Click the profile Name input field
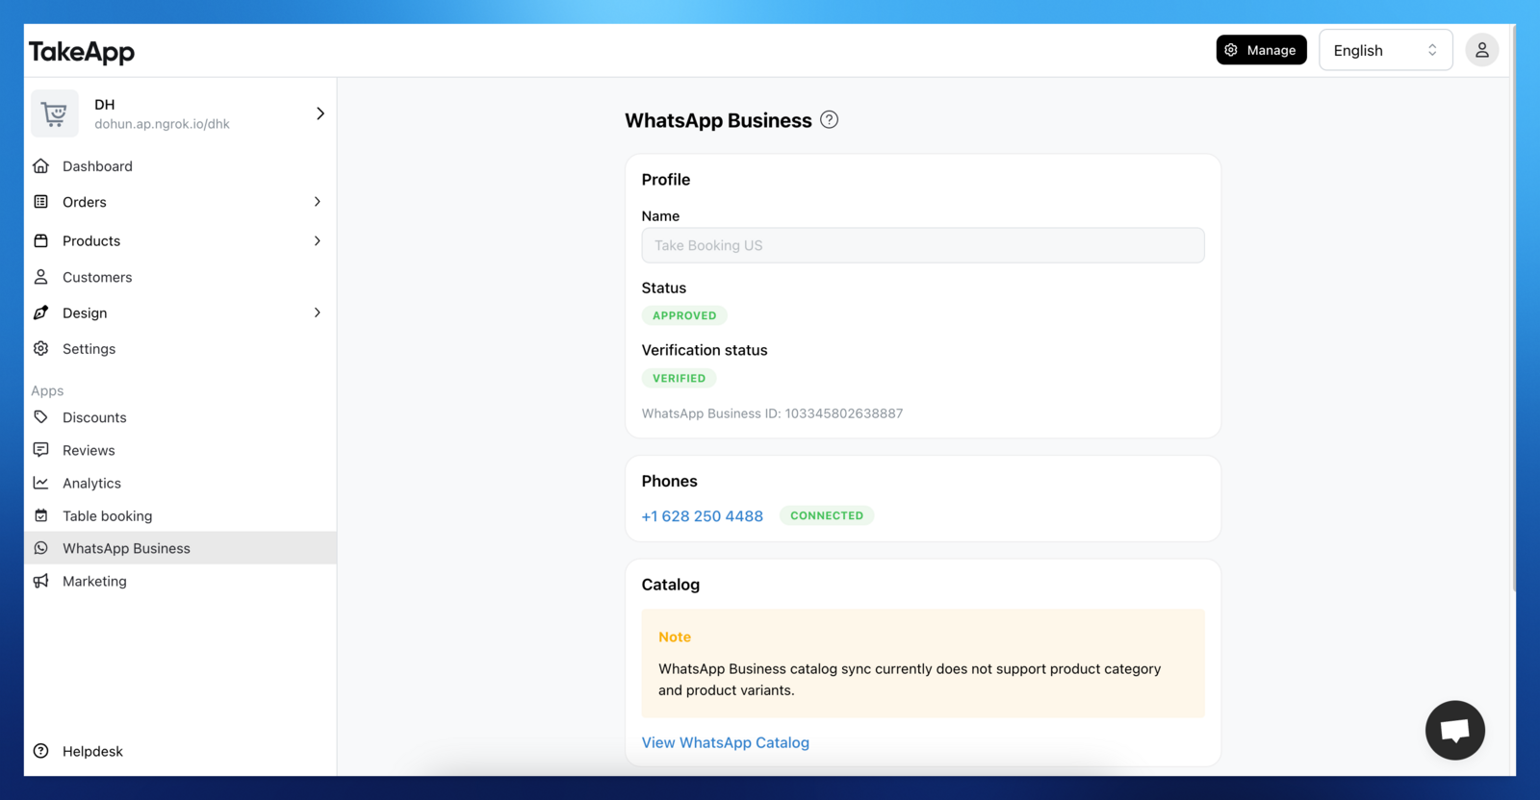This screenshot has height=800, width=1540. 923,245
